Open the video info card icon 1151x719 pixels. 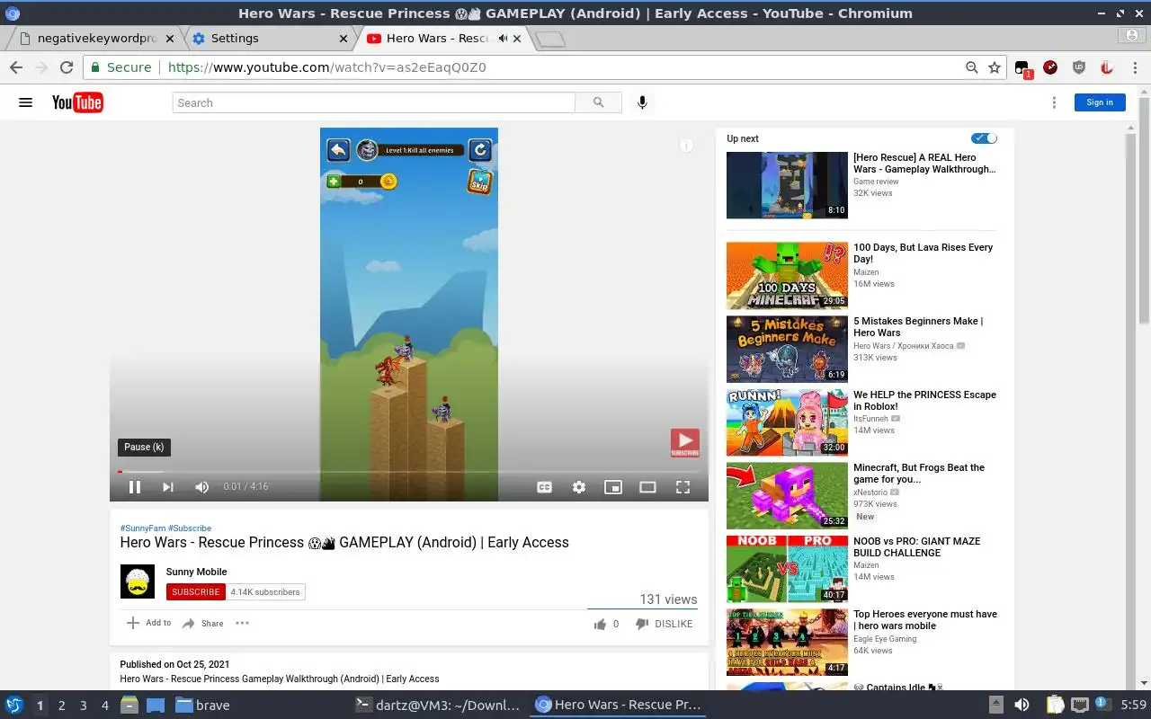(x=686, y=146)
